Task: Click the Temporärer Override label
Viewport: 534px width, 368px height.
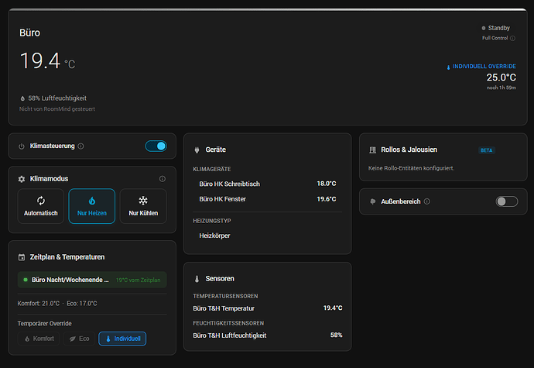Action: [x=44, y=323]
